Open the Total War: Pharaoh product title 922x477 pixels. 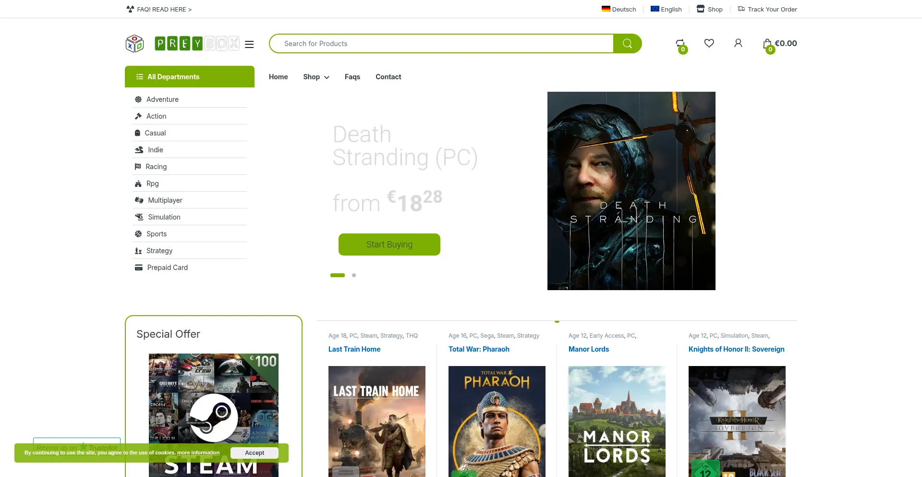click(x=479, y=349)
